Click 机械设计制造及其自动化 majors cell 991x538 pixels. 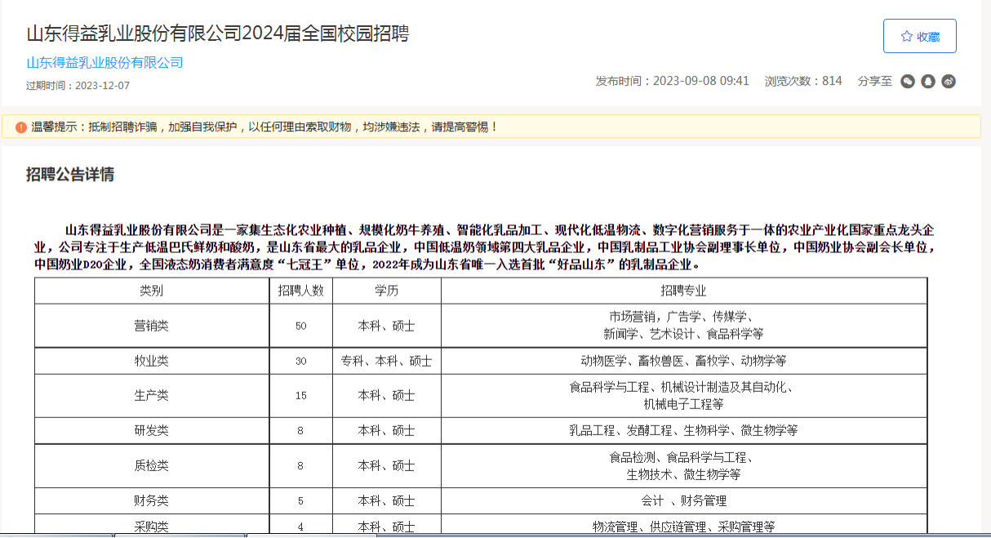click(x=684, y=396)
